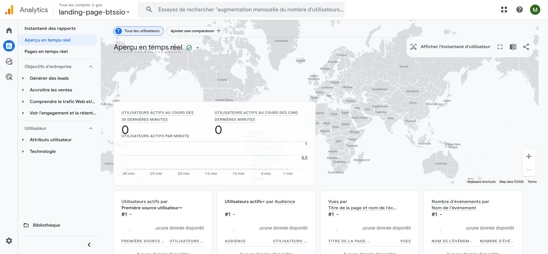548x254 pixels.
Task: Click the green data status check icon
Action: point(189,48)
